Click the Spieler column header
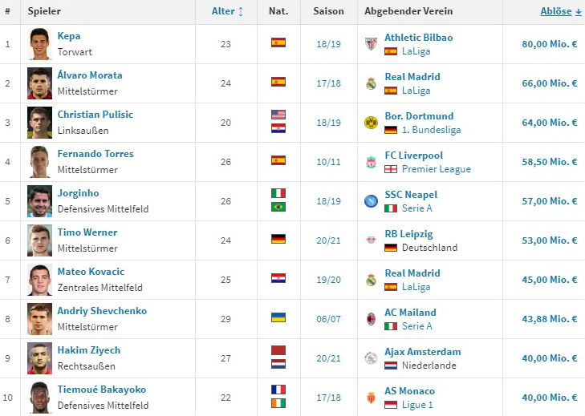The image size is (585, 416). pyautogui.click(x=44, y=11)
